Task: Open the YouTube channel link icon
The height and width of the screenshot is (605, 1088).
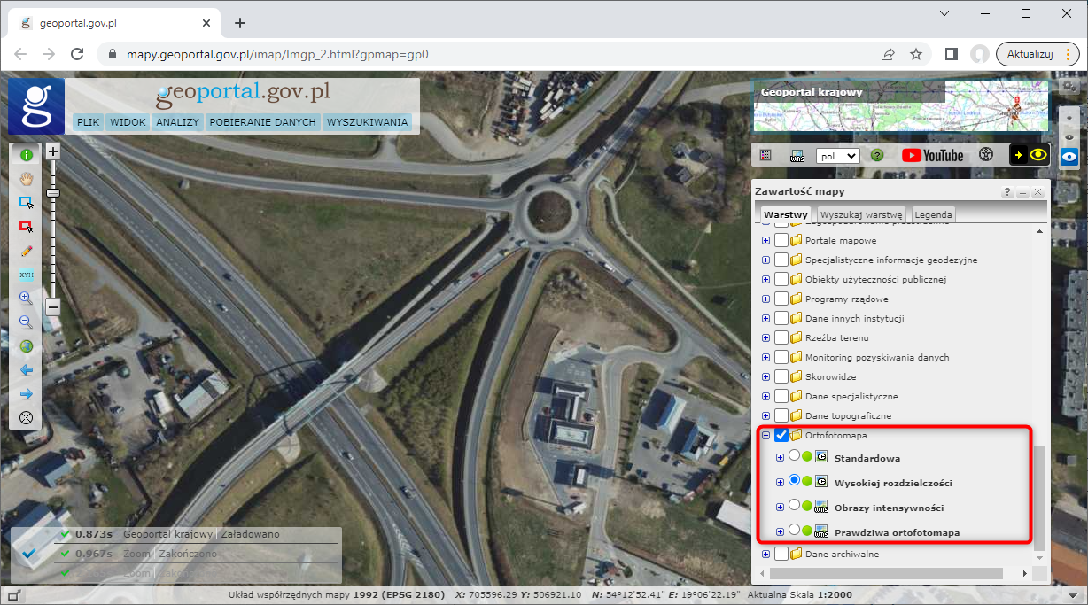Action: (932, 155)
